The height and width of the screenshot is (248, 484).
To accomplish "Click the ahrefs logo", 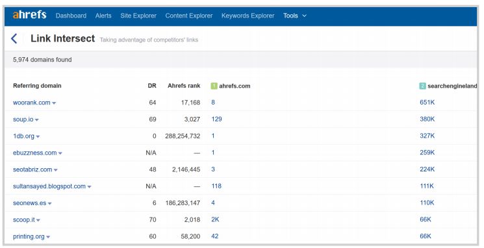I will [x=29, y=15].
